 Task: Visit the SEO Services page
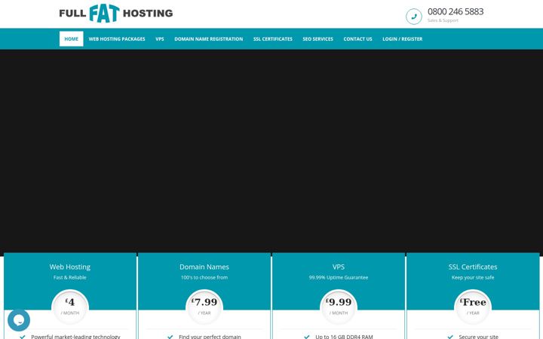pyautogui.click(x=318, y=39)
